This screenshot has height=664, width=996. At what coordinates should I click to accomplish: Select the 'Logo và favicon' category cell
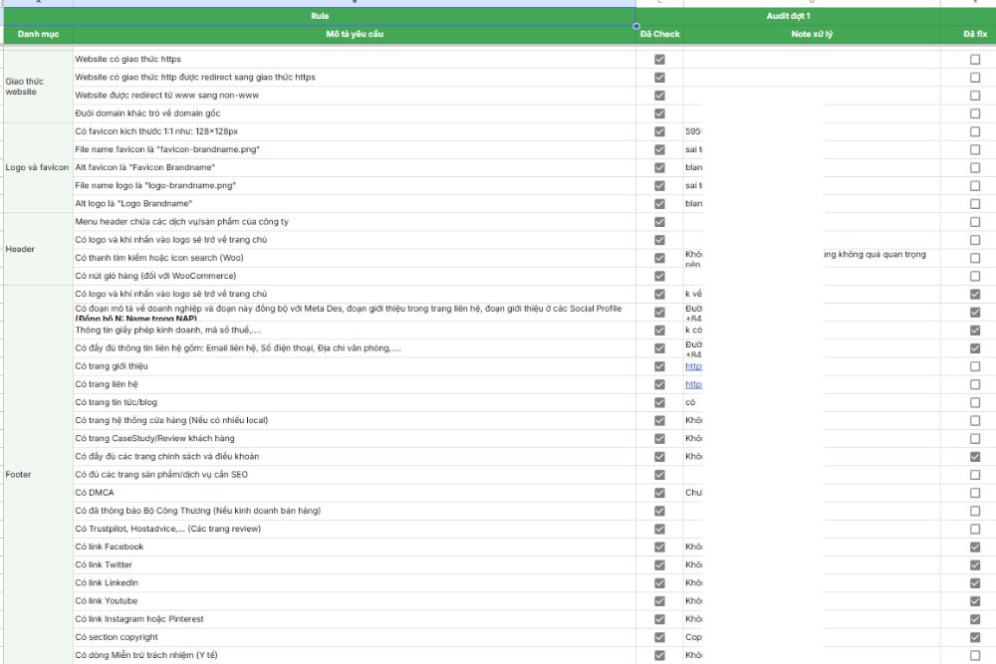click(x=38, y=167)
